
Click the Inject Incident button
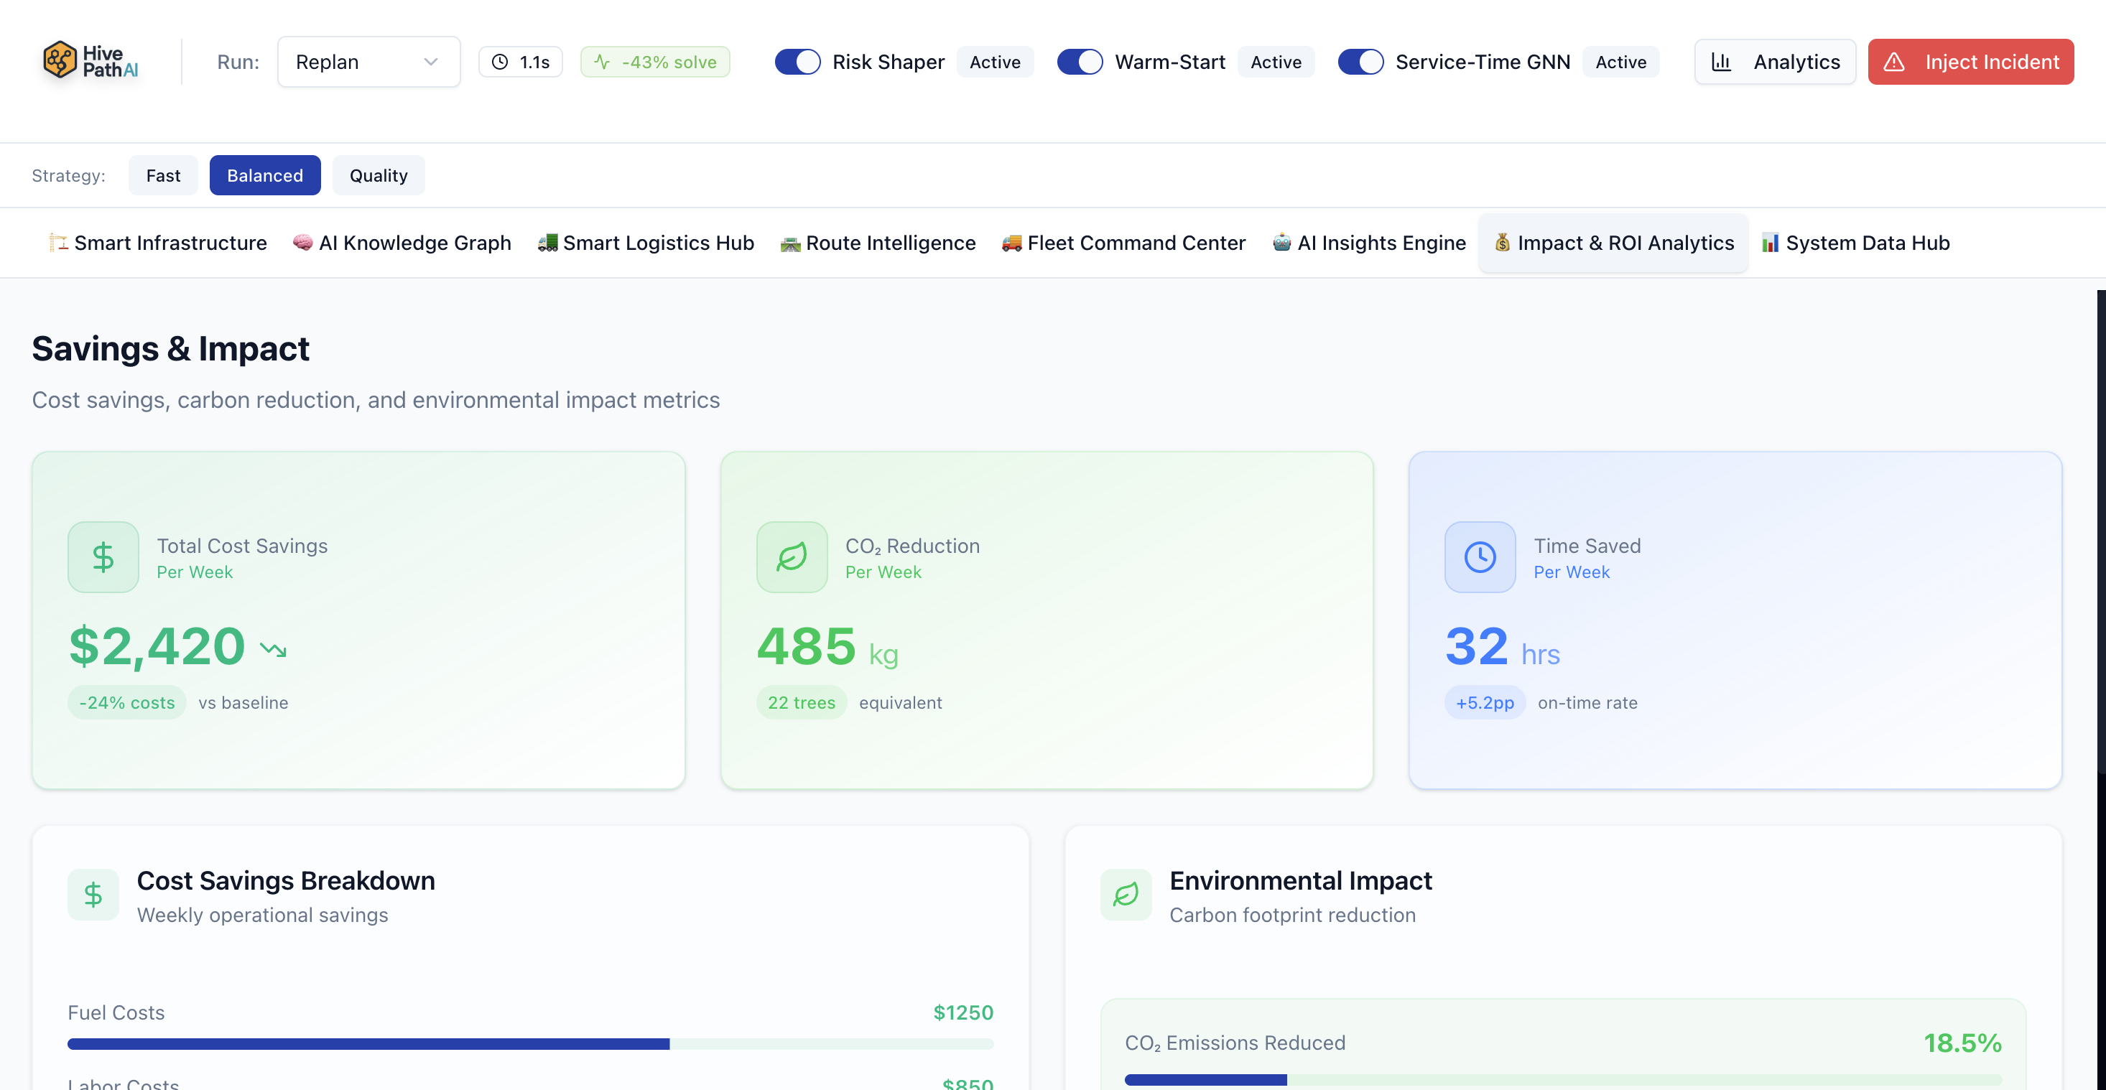click(x=1970, y=62)
